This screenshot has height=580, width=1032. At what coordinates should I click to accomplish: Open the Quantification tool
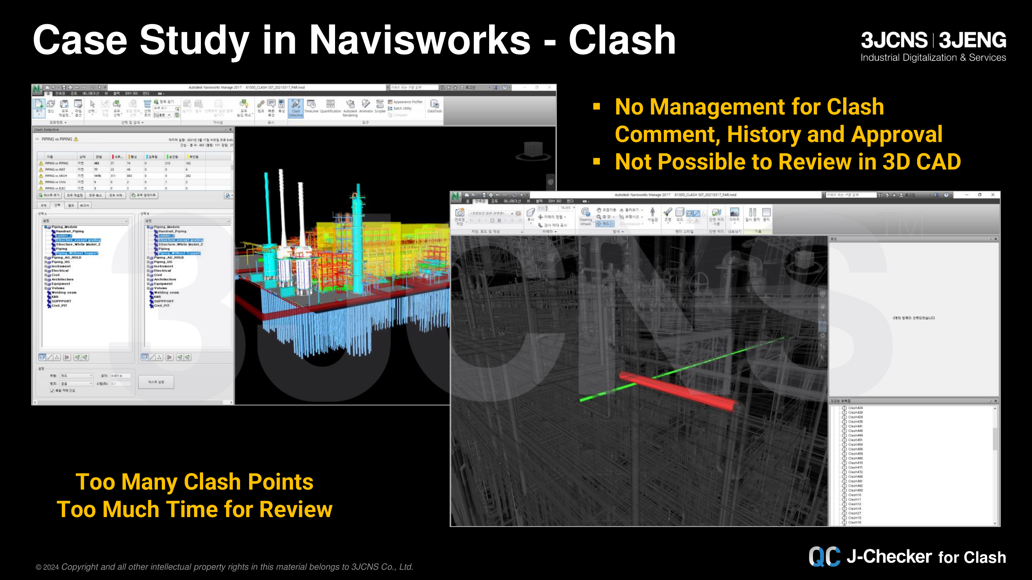[x=330, y=107]
